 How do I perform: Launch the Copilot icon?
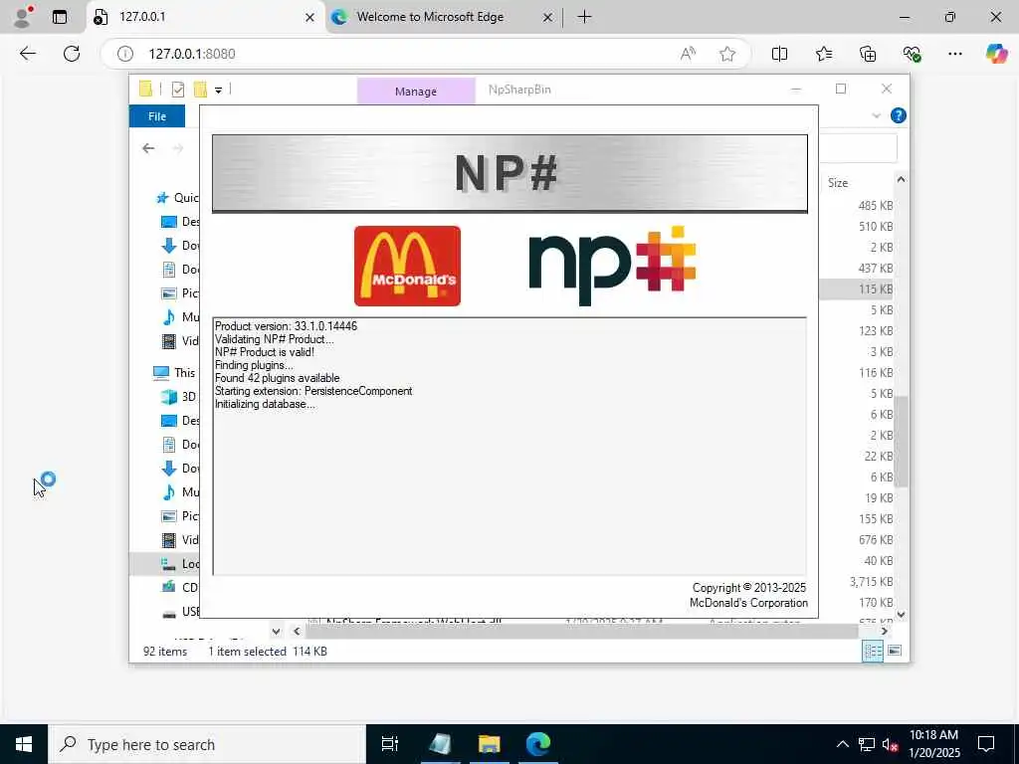pos(996,54)
